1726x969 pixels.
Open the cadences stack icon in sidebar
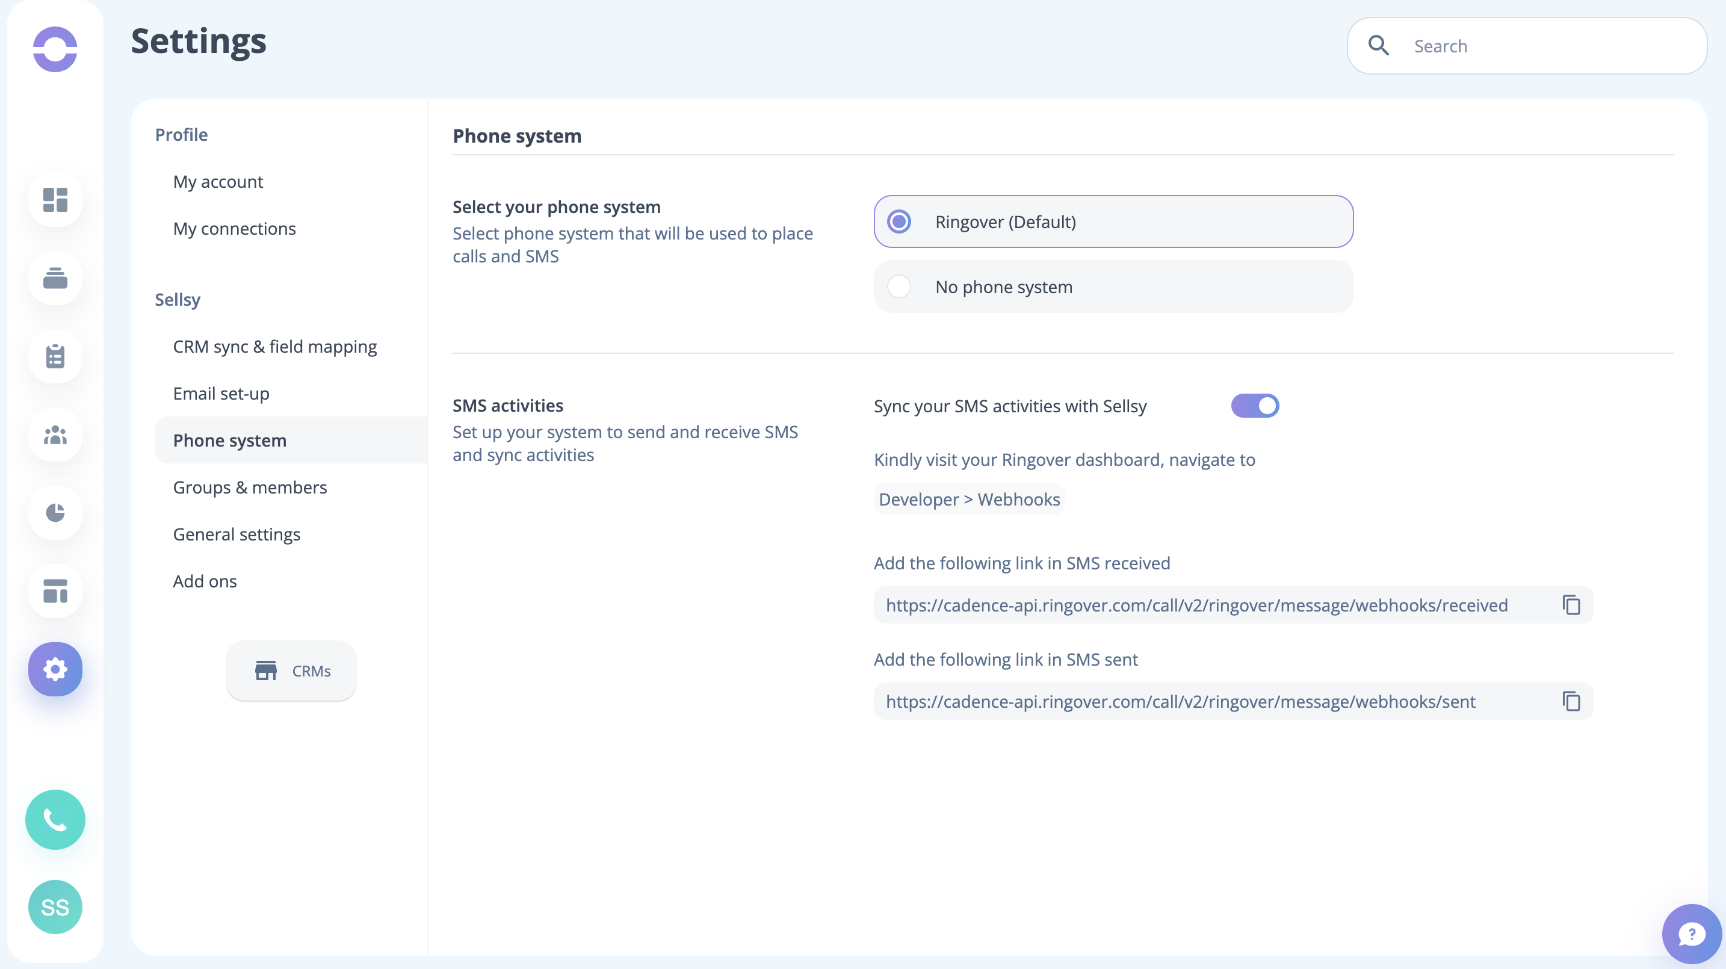[x=55, y=278]
